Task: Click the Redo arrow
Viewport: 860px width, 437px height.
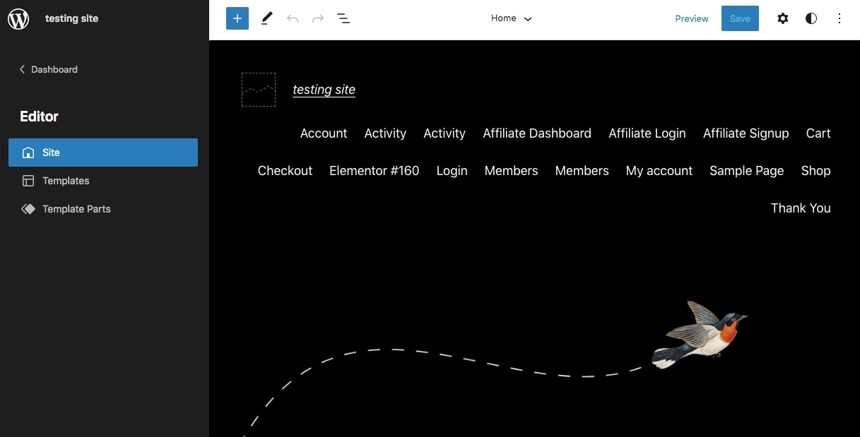Action: pos(318,19)
